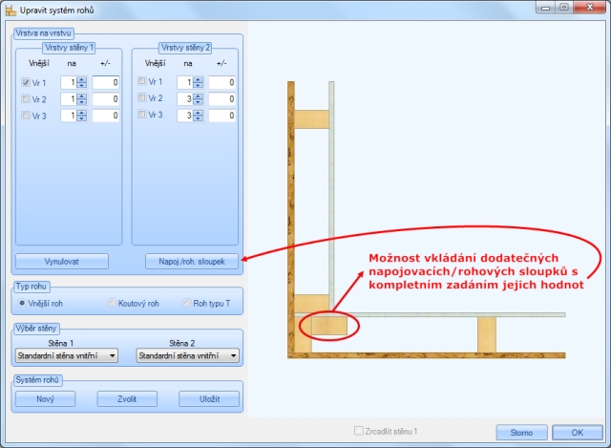
Task: Click the corner post in the wall preview
Action: point(328,325)
